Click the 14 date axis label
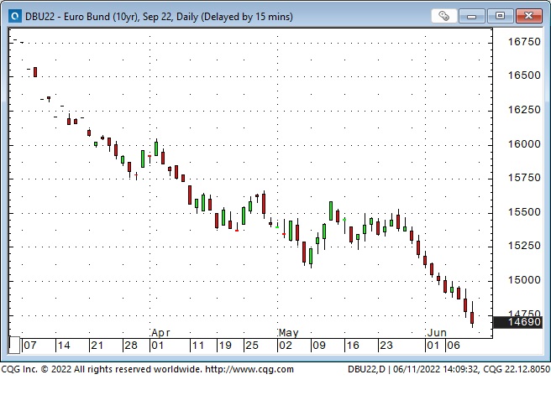This screenshot has width=551, height=416. pos(64,346)
